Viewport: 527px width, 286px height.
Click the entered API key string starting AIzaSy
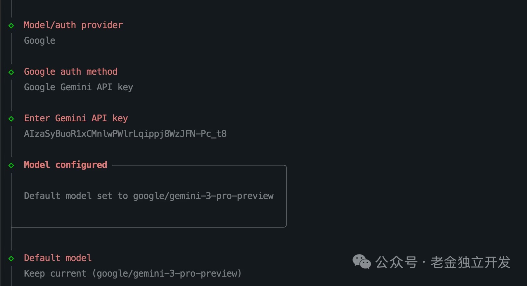pyautogui.click(x=125, y=134)
